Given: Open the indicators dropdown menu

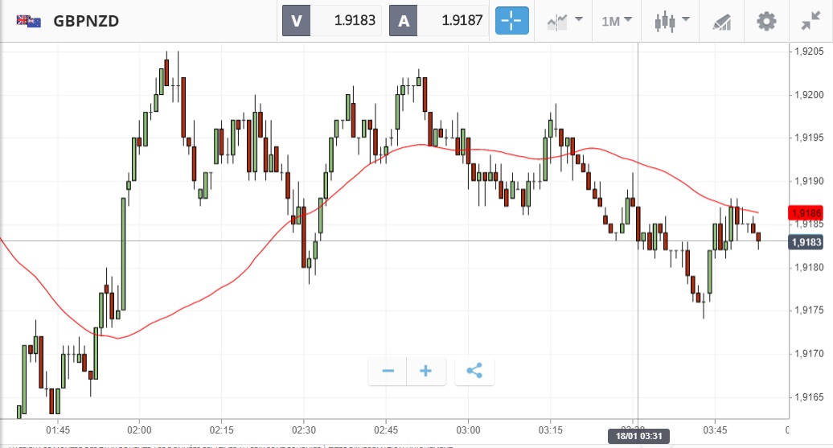Looking at the screenshot, I should coord(564,21).
